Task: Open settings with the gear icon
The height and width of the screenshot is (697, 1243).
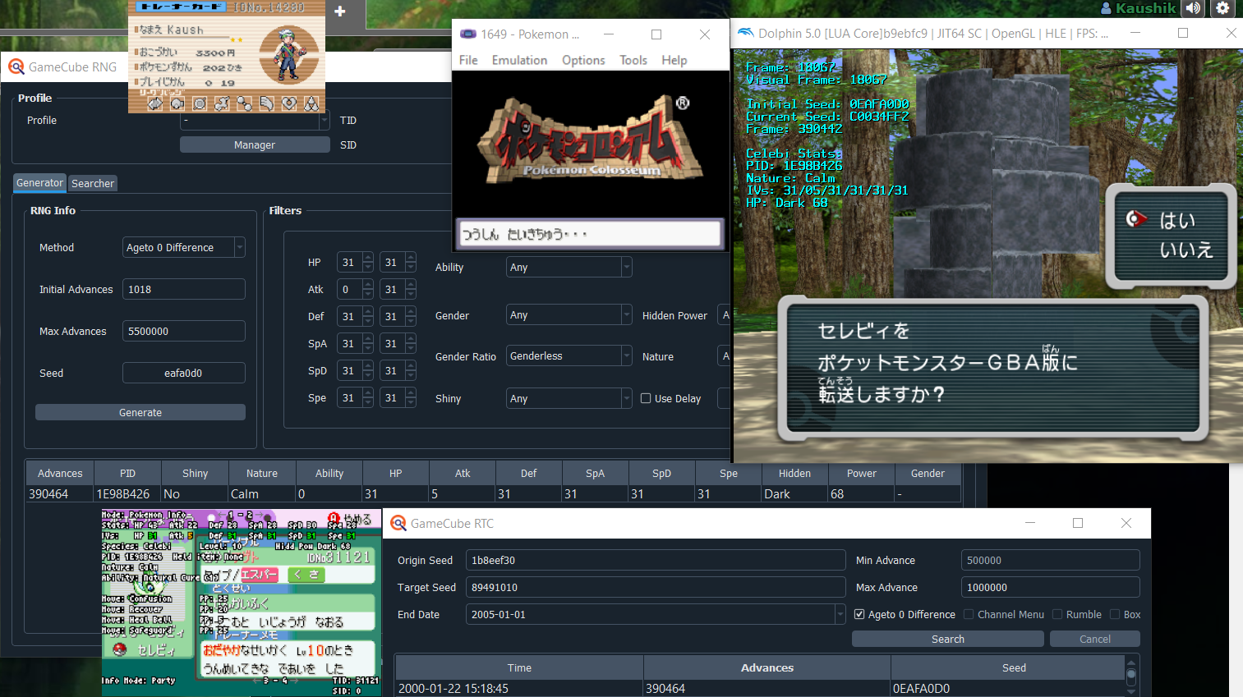Action: (x=1222, y=8)
